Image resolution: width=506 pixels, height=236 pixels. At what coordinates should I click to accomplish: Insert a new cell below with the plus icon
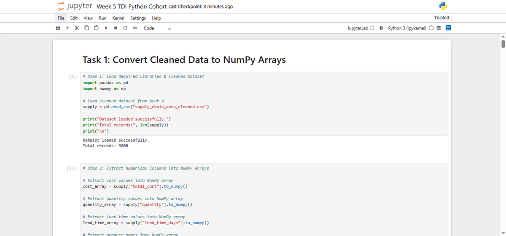67,28
